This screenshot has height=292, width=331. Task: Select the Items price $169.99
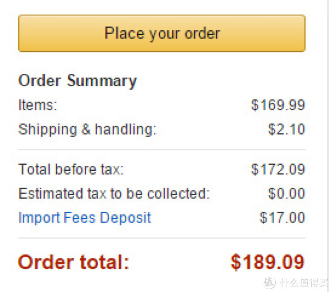pos(278,105)
